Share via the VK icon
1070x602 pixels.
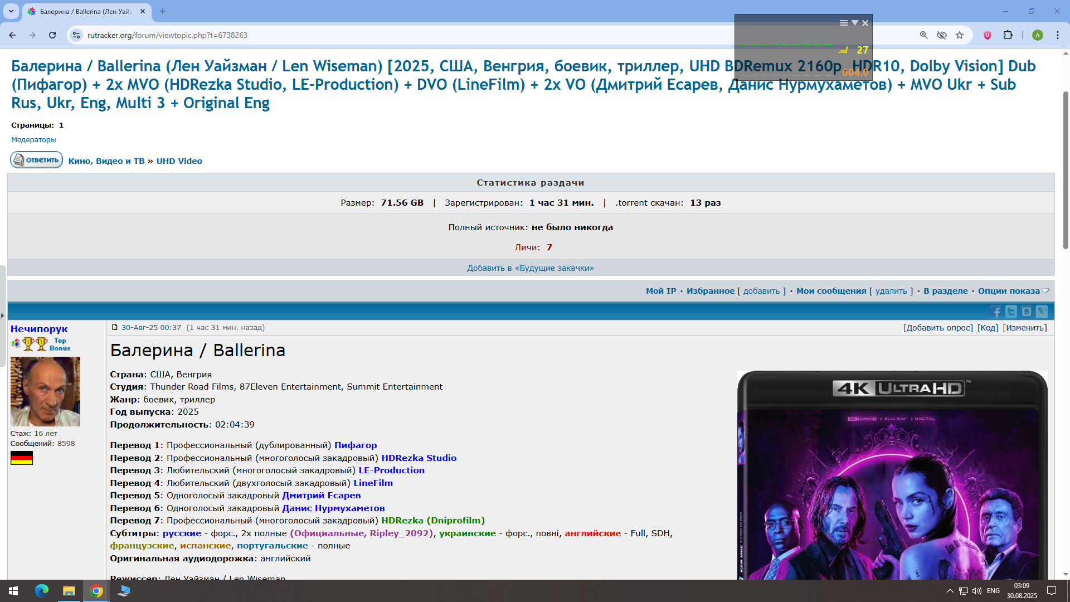[1027, 312]
